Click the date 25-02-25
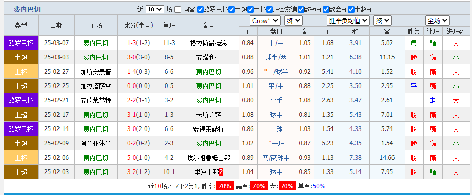The image size is (472, 195). tap(56, 86)
